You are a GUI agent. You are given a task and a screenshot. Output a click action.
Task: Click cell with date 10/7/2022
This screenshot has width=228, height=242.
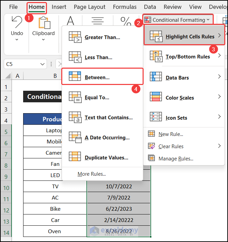click(119, 186)
